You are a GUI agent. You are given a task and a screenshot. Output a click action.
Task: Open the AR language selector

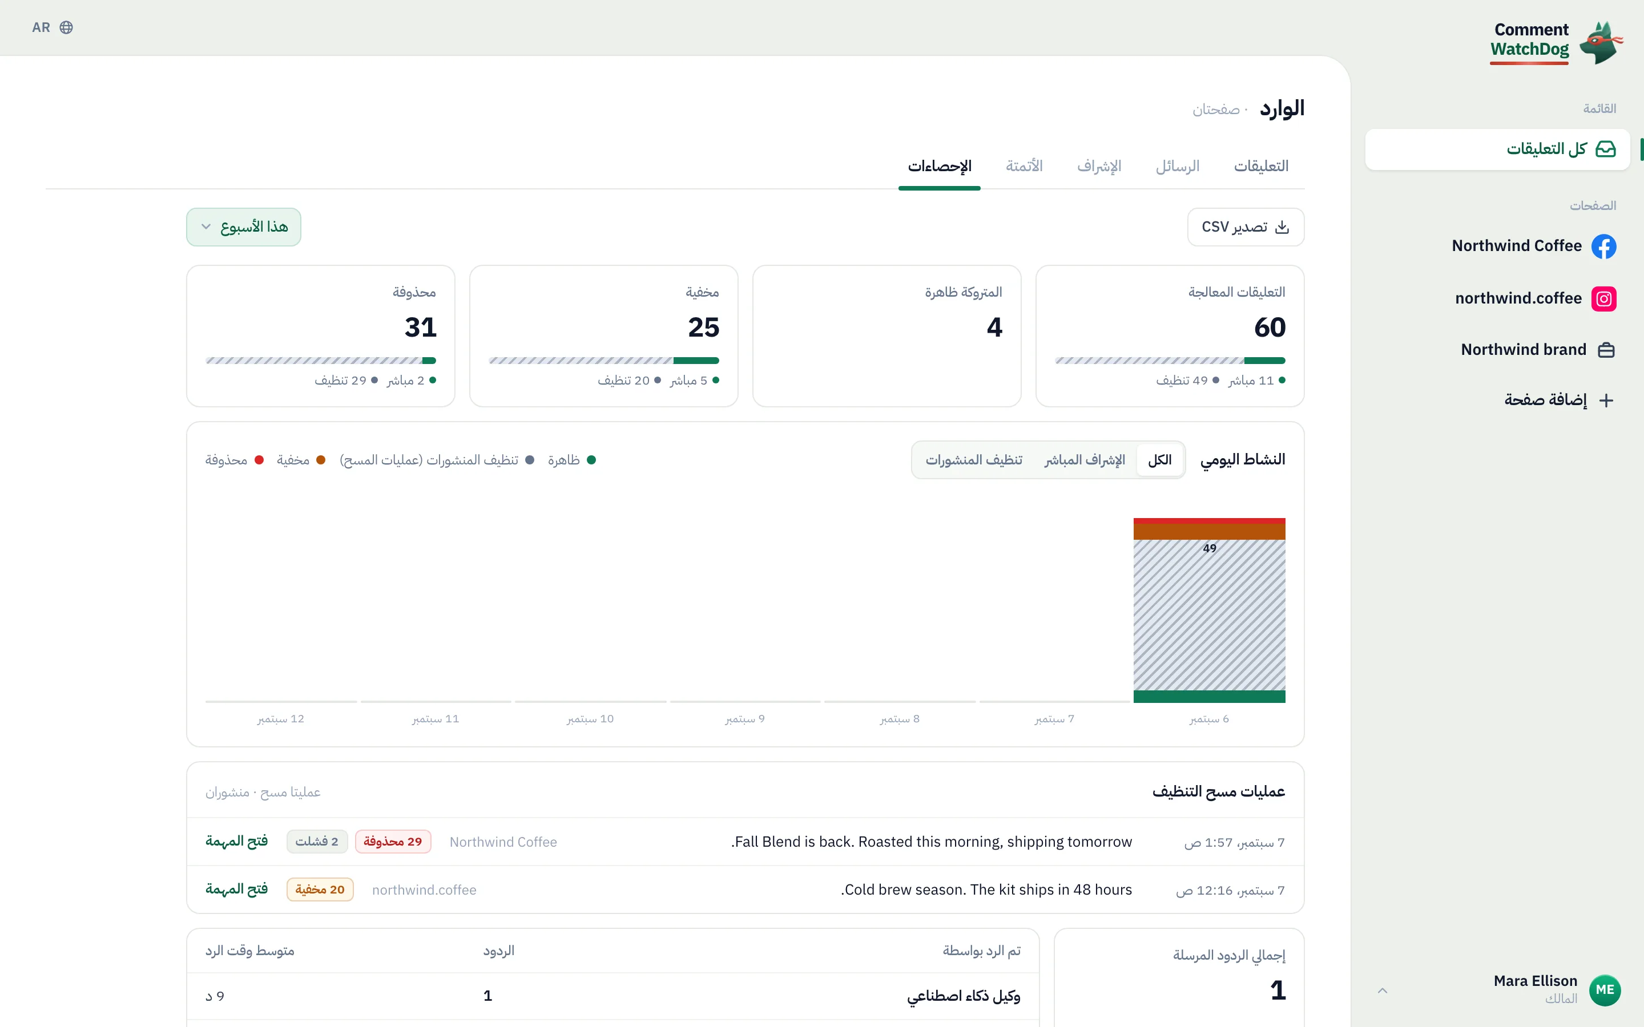pyautogui.click(x=53, y=27)
